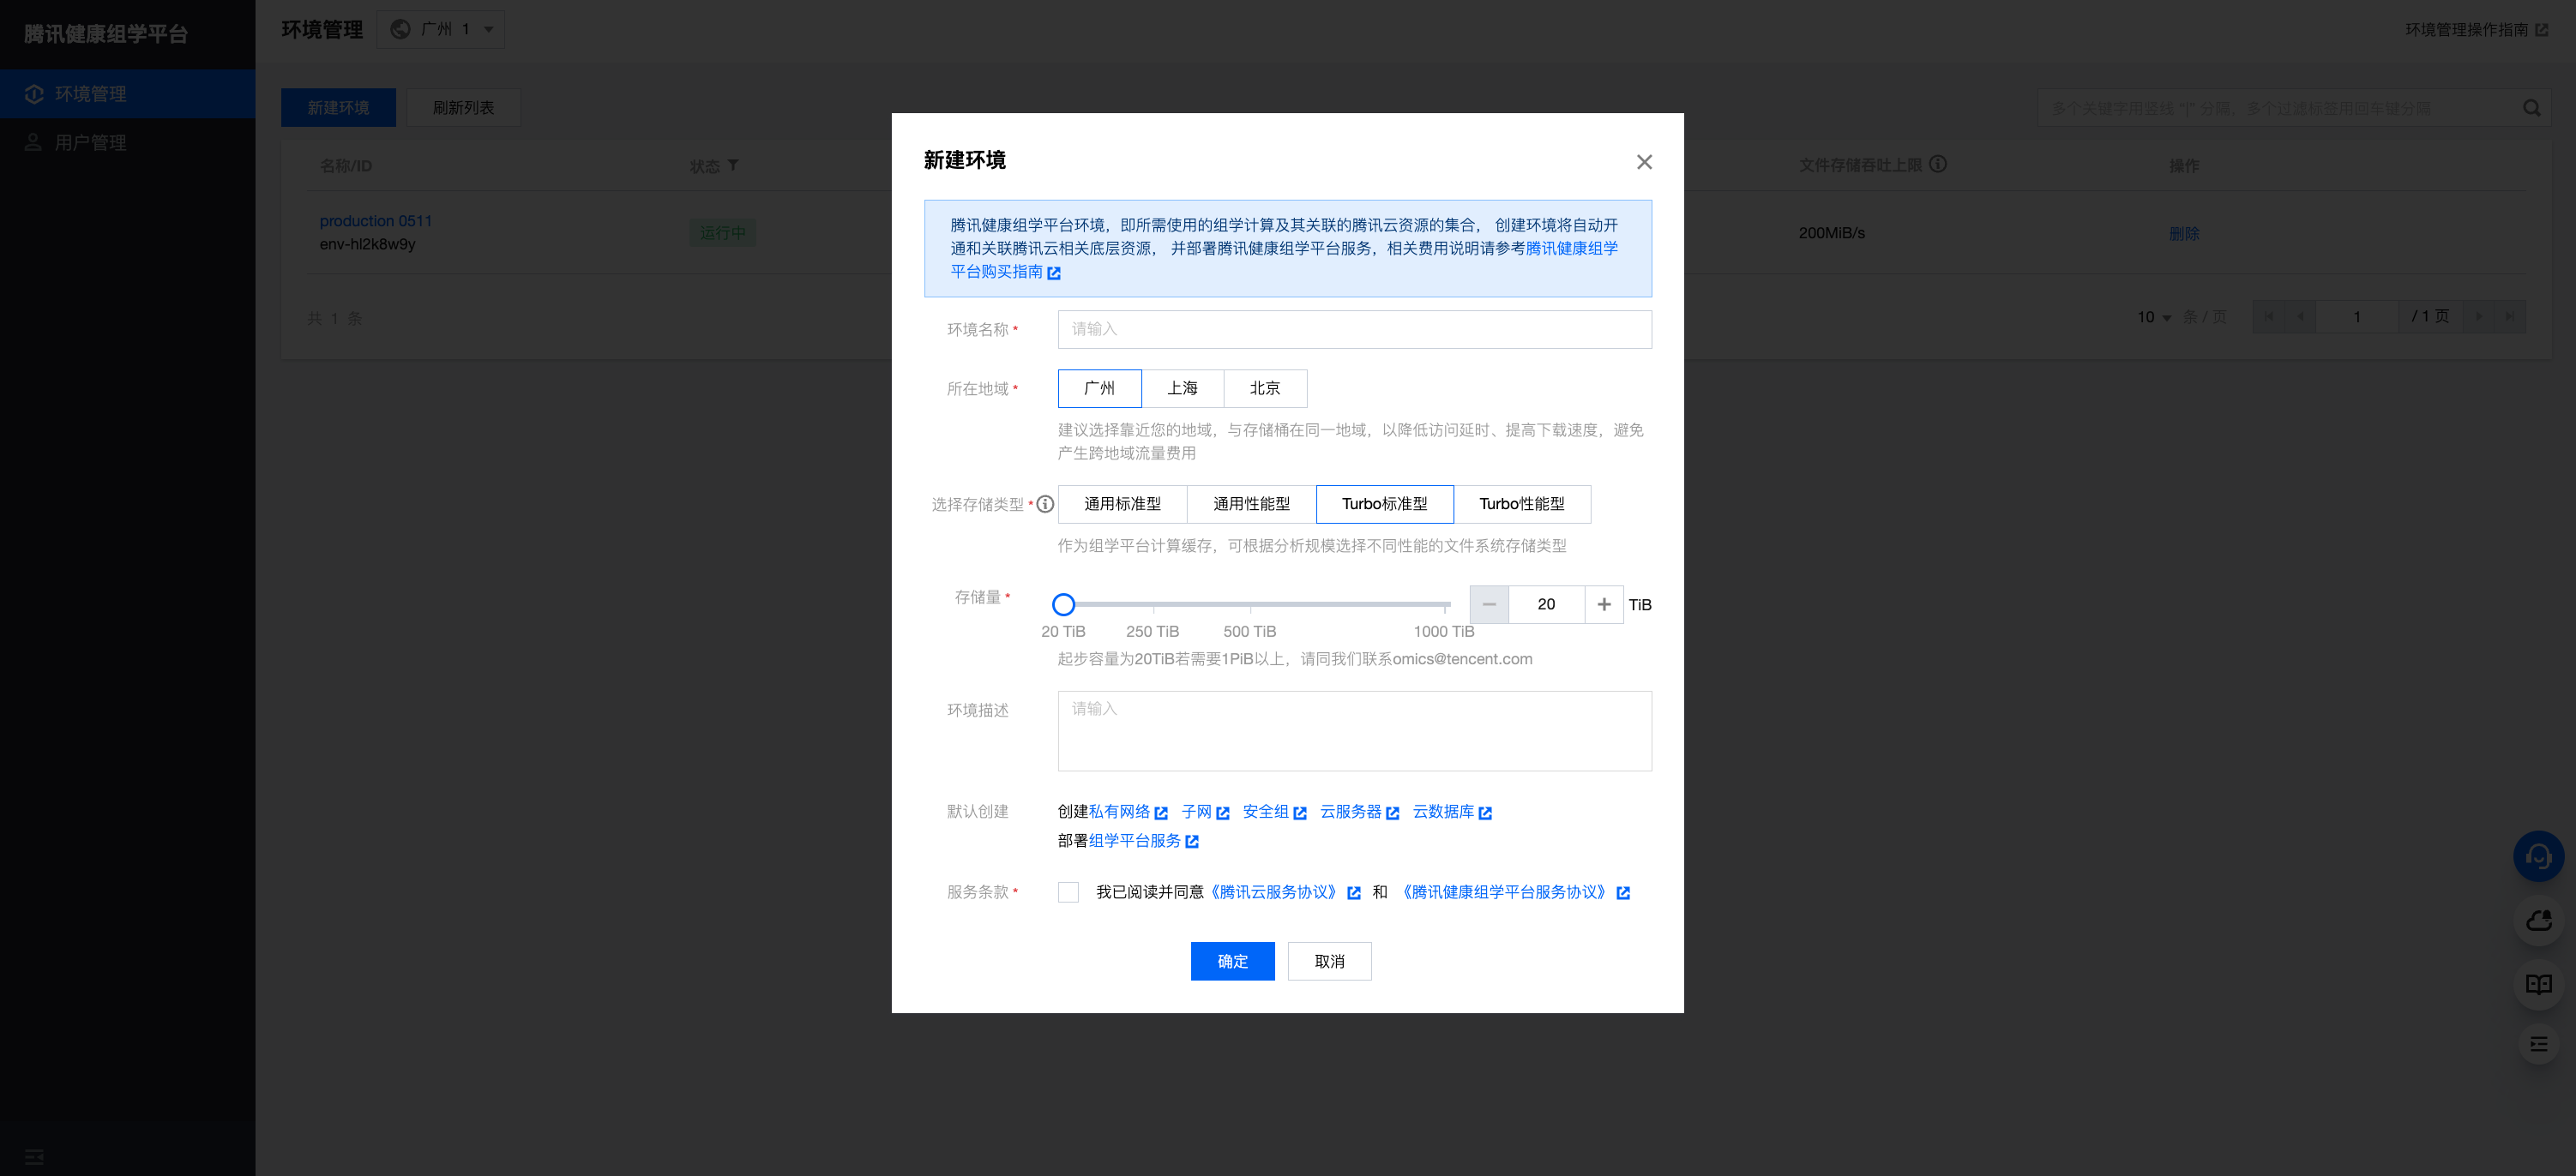The image size is (2576, 1176).
Task: Open 环境管理 in the sidebar
Action: pyautogui.click(x=128, y=94)
